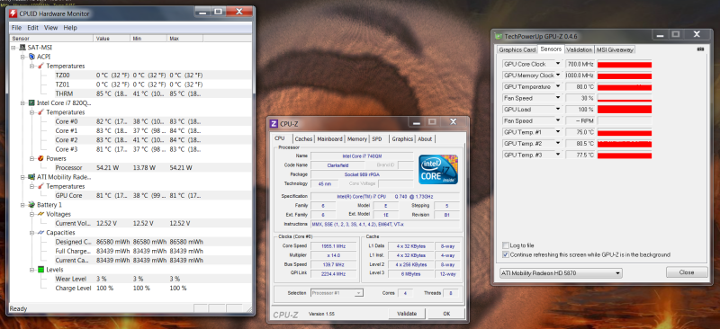Click the Voltages lightning icon
This screenshot has height=329, width=720.
pyautogui.click(x=40, y=214)
